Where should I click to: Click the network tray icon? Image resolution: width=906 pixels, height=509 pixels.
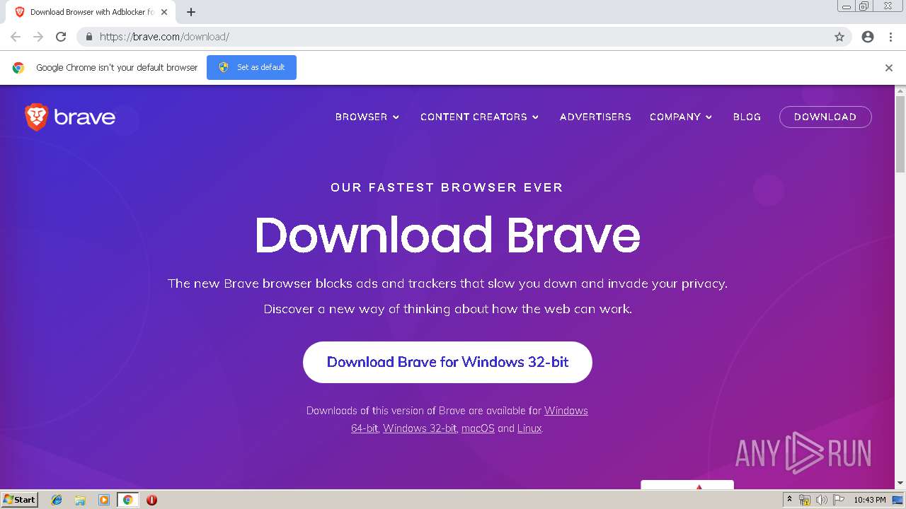(x=805, y=500)
